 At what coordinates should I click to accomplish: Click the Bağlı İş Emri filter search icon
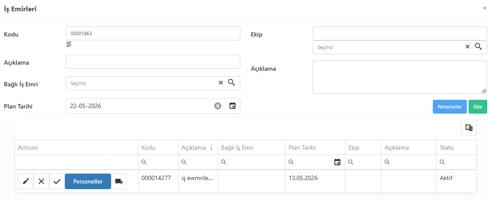tap(224, 162)
